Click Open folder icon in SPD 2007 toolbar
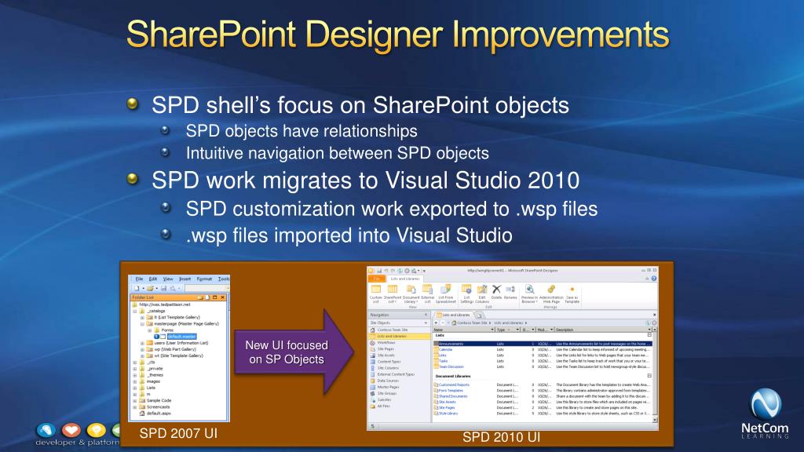The height and width of the screenshot is (452, 804). (x=150, y=288)
